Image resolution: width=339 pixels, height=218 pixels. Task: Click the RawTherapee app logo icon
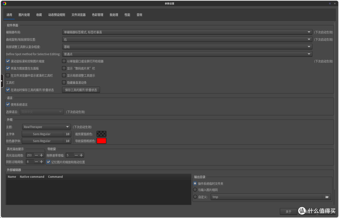tap(4, 3)
